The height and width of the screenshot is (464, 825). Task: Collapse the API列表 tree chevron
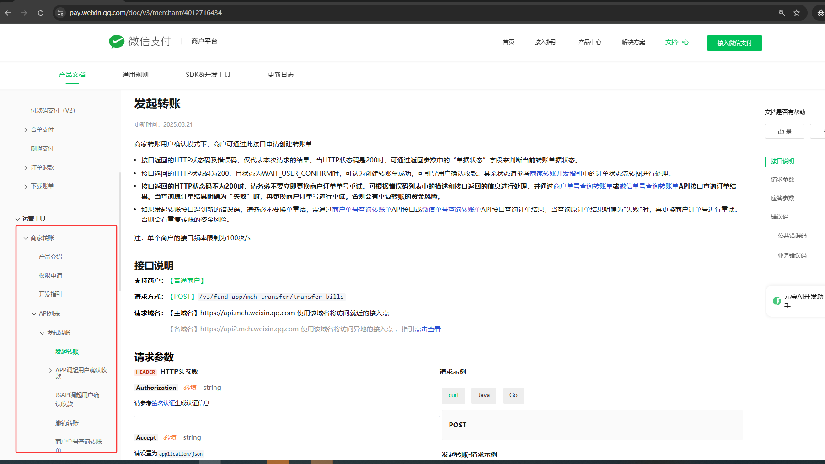pos(34,314)
